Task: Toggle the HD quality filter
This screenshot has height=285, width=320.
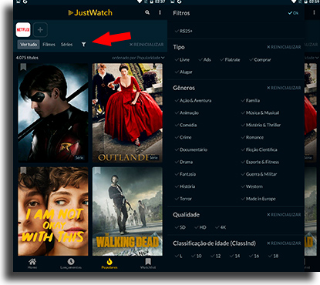Action: (x=200, y=227)
